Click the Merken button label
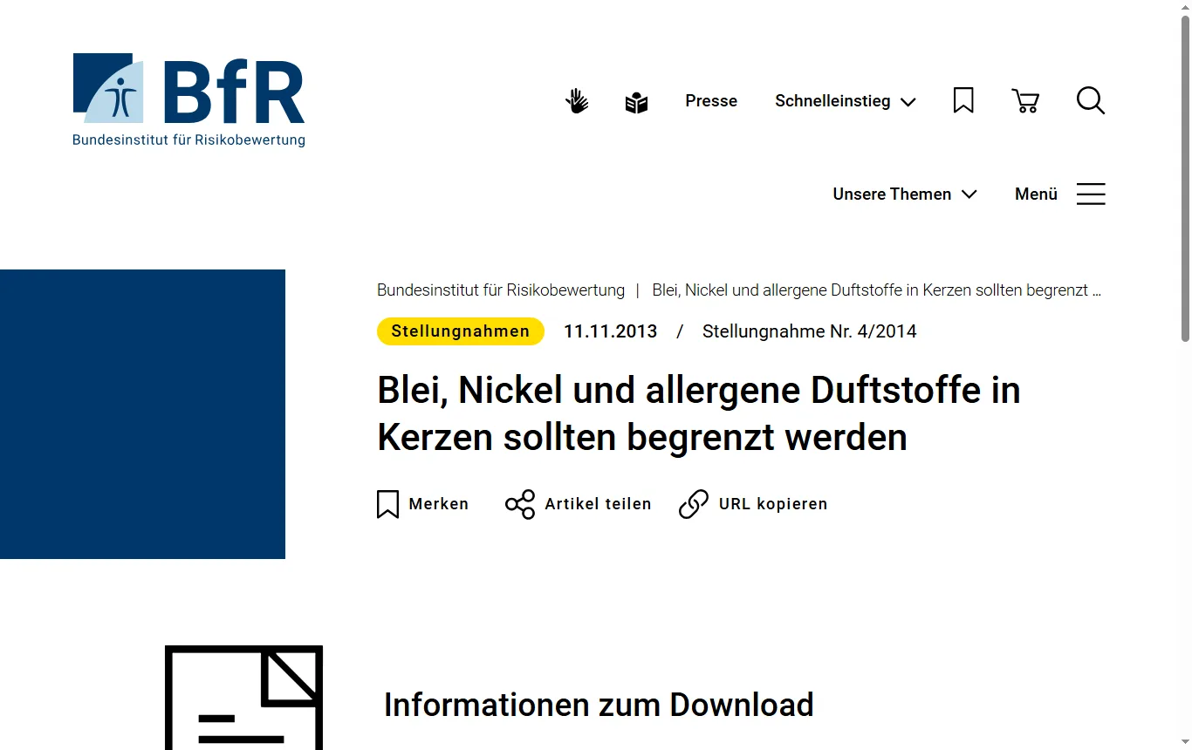 coord(439,504)
